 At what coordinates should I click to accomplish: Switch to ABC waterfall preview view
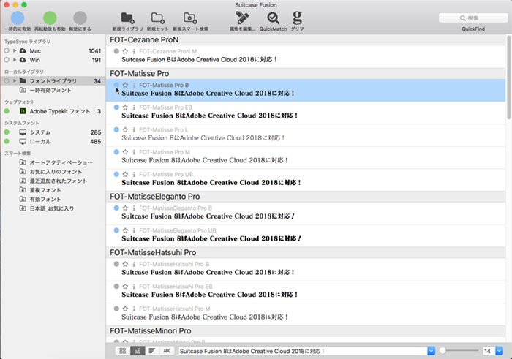(167, 351)
